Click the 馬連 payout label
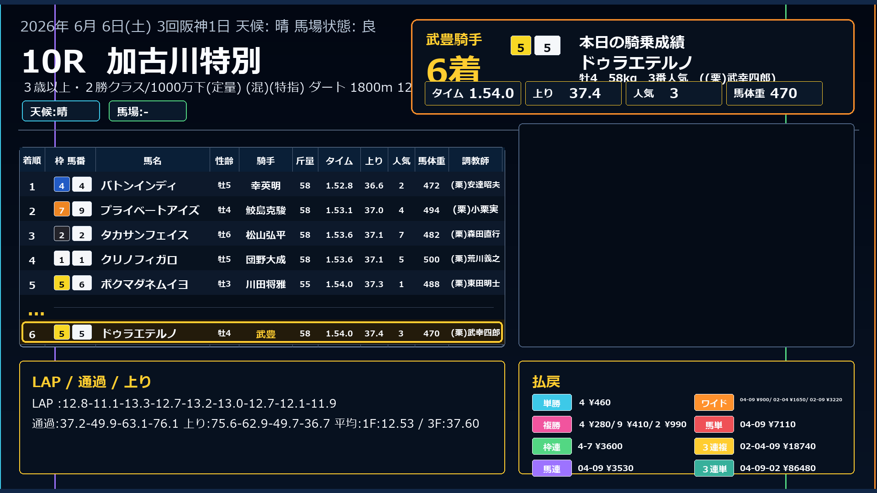 [552, 468]
